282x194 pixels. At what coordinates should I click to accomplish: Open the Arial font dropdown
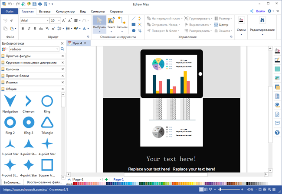[x=47, y=20]
